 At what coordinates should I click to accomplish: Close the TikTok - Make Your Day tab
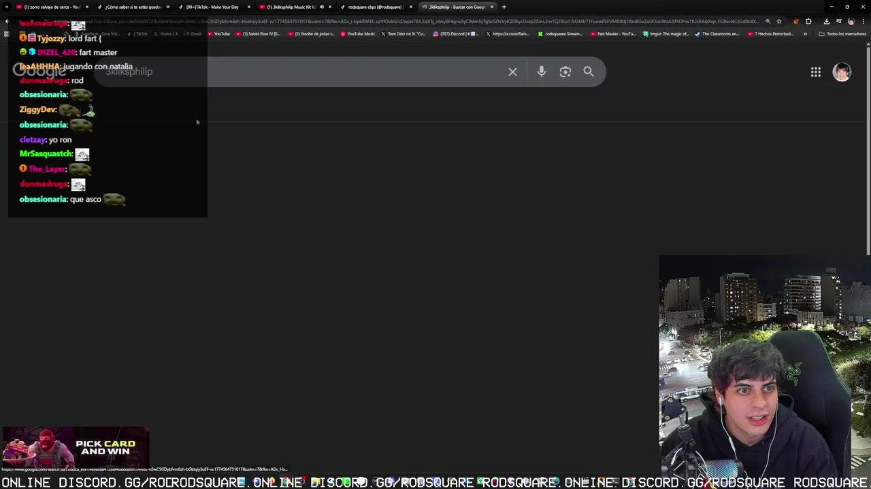point(249,7)
